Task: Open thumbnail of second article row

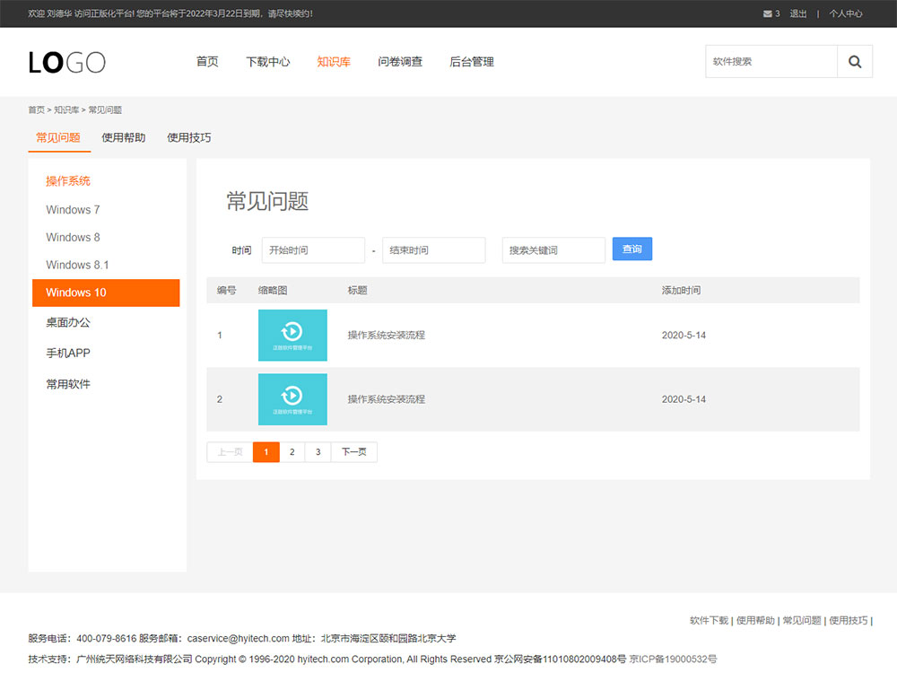Action: (x=292, y=399)
